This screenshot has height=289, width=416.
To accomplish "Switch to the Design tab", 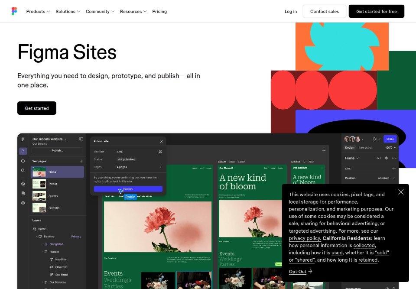I will click(x=349, y=148).
